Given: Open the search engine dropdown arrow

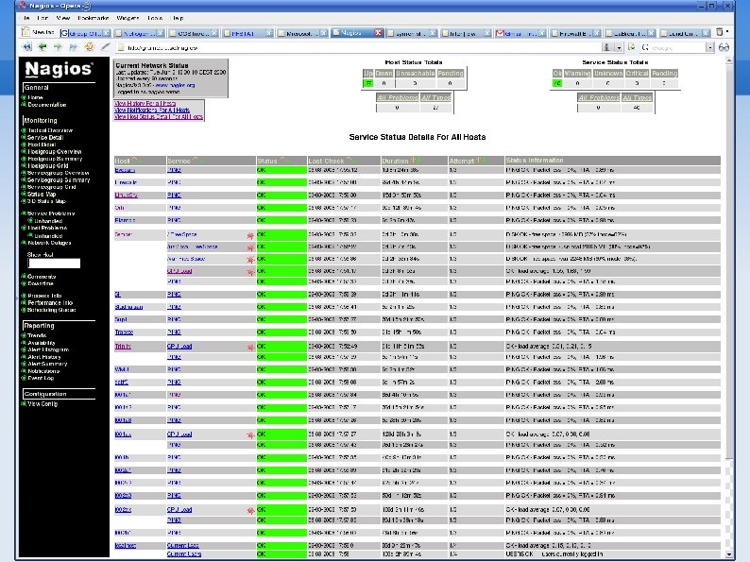Looking at the screenshot, I should pyautogui.click(x=709, y=47).
